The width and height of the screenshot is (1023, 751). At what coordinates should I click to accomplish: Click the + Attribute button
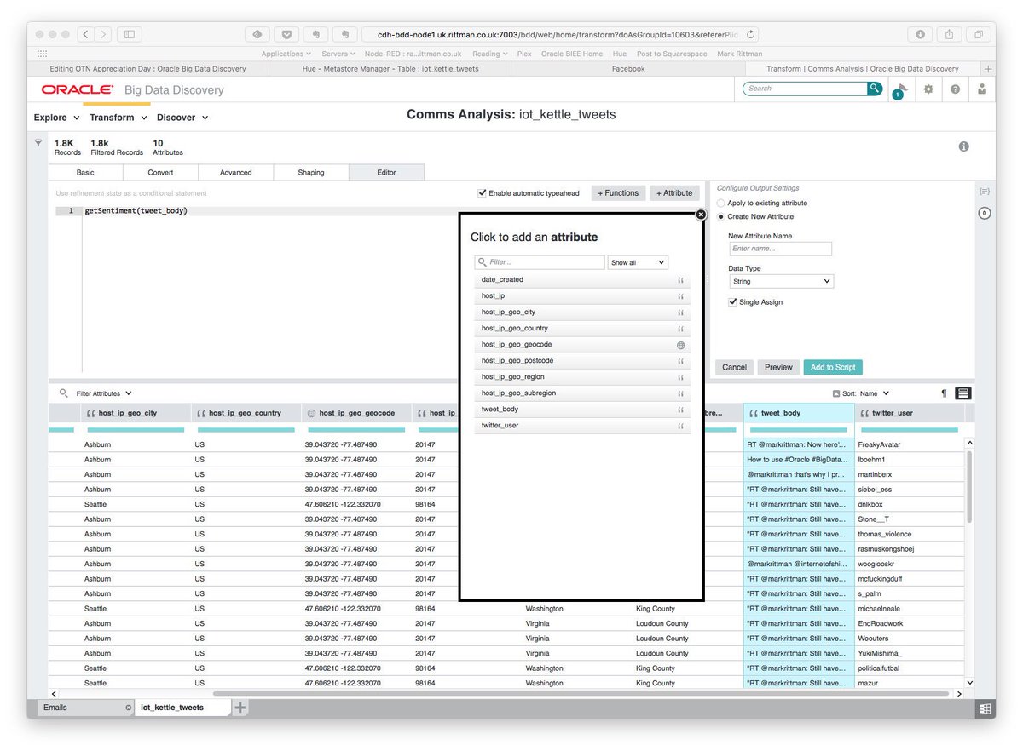point(674,193)
